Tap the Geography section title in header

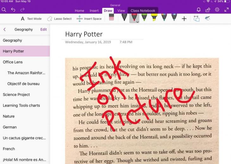click(x=23, y=30)
